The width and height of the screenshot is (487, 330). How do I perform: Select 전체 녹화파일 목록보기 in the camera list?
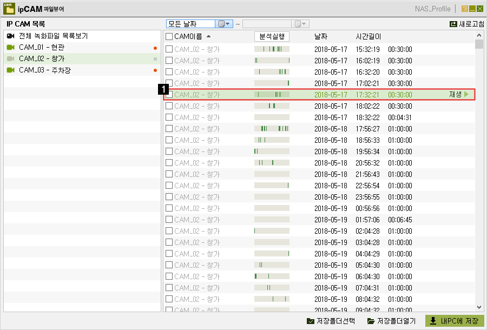click(x=82, y=36)
